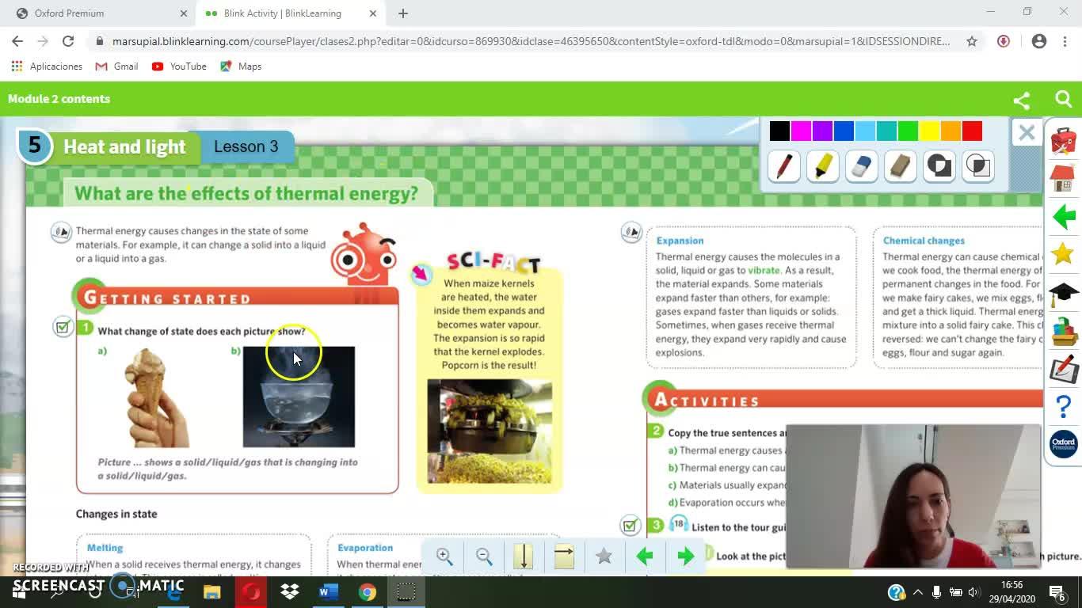Viewport: 1082px width, 608px height.
Task: Click the popcorn machine photo
Action: [x=490, y=431]
